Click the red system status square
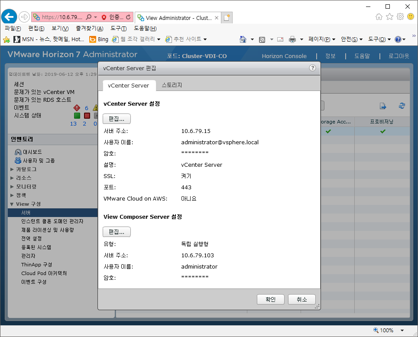The image size is (418, 337). coord(87,116)
